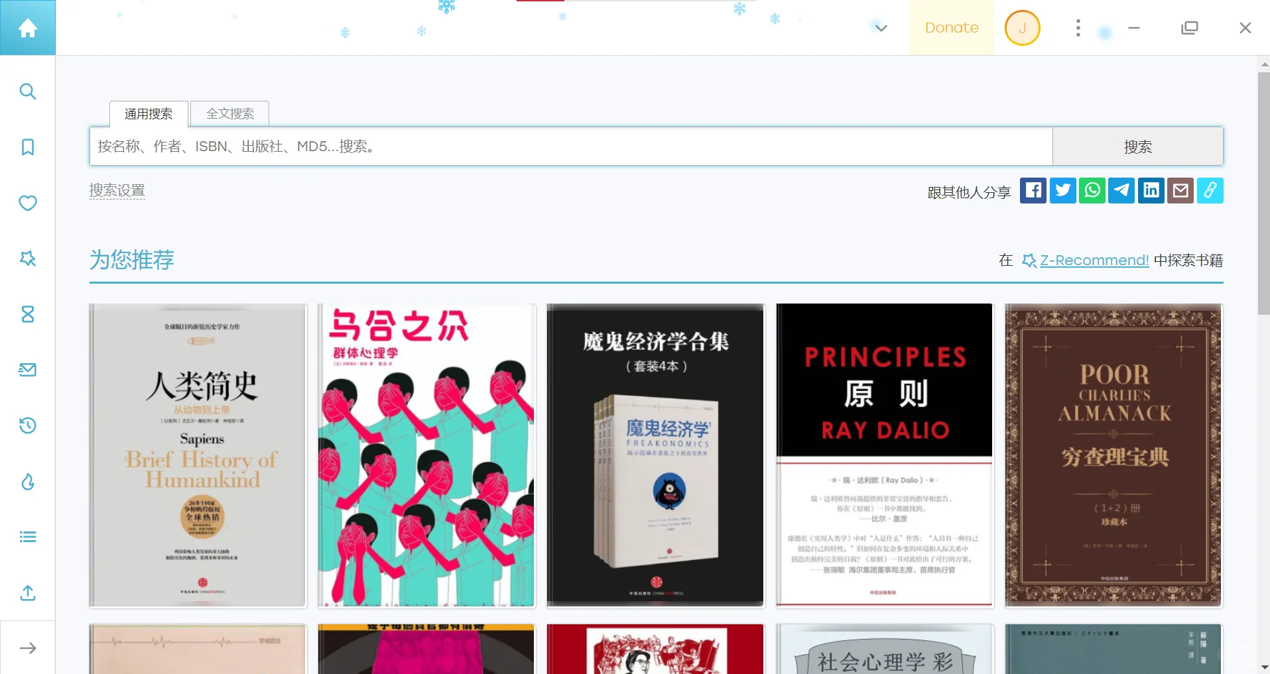This screenshot has height=674, width=1270.
Task: Copy the share link icon
Action: click(1210, 191)
